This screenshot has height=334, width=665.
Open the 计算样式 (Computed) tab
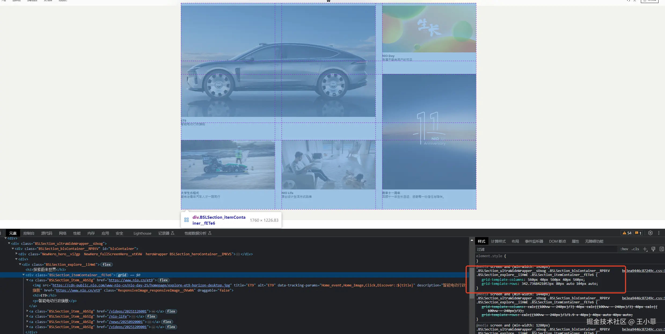(498, 241)
